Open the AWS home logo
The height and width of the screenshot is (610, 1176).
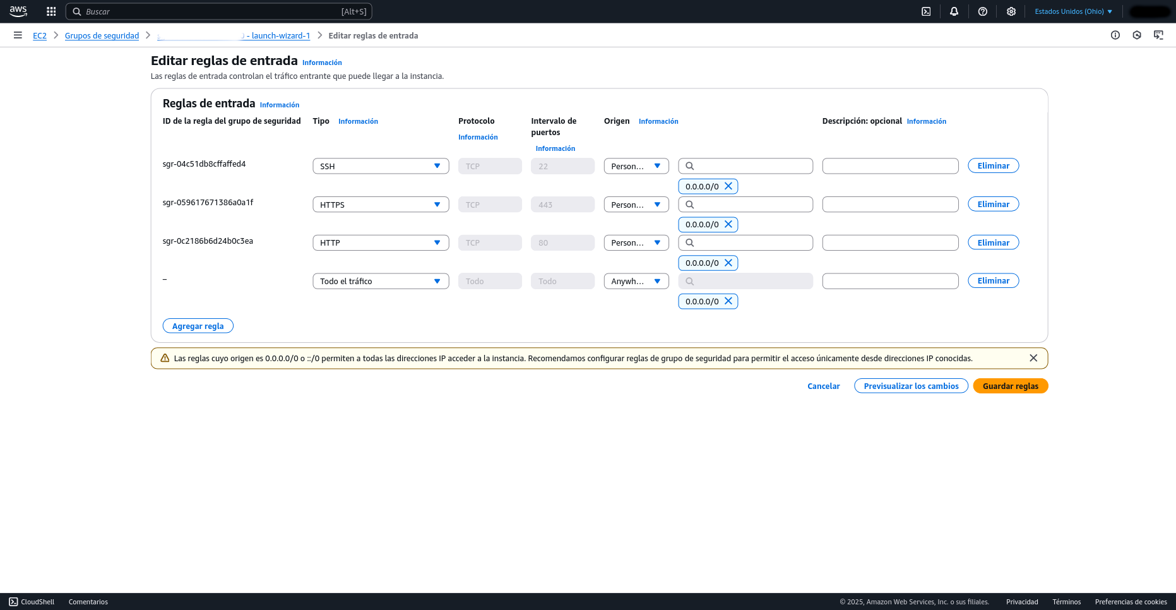click(18, 11)
